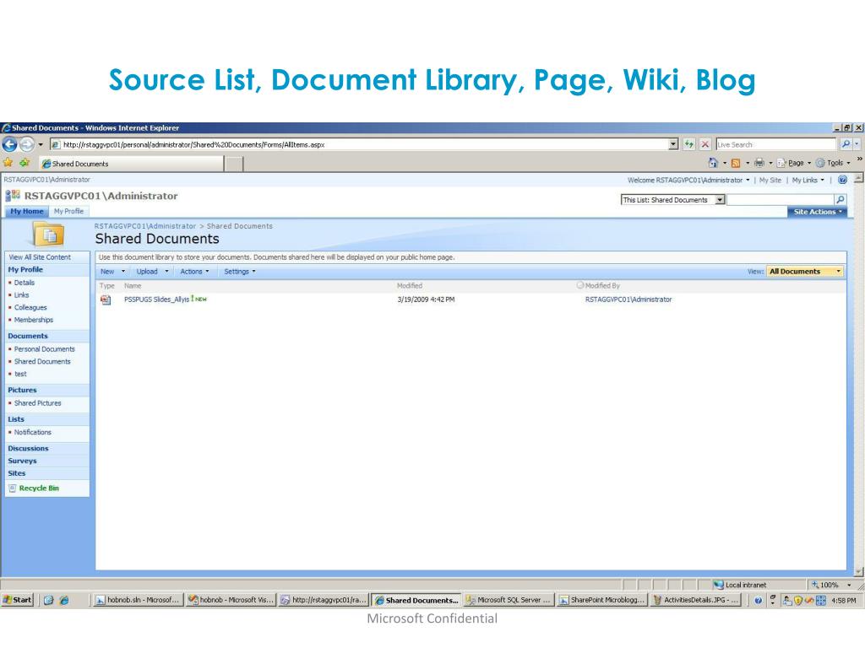This screenshot has height=648, width=865.
Task: Open the Upload menu
Action: click(x=152, y=272)
